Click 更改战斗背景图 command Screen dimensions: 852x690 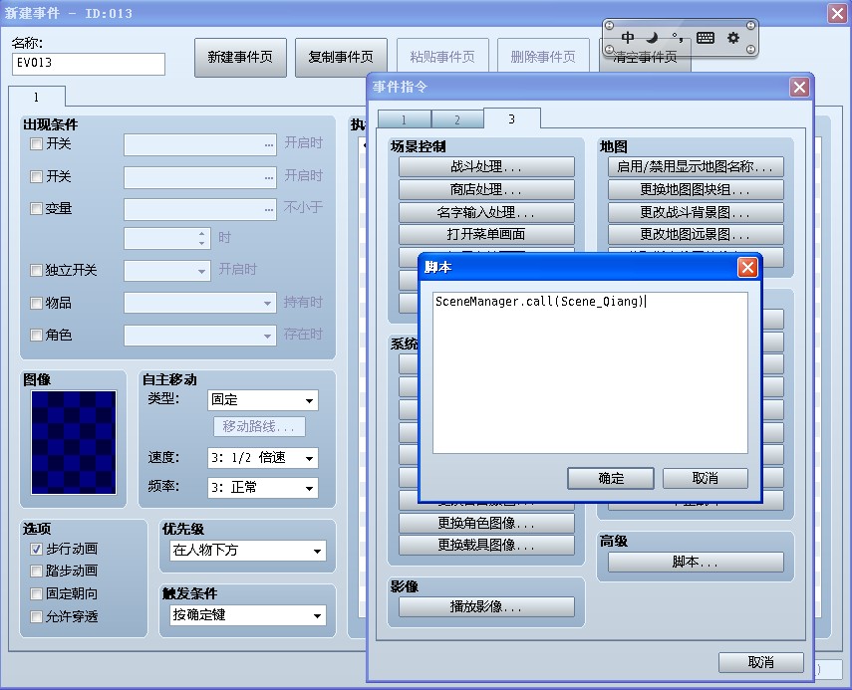696,212
